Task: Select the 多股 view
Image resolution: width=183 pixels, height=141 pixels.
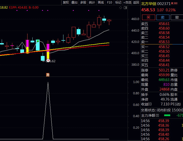Action: click(83, 3)
